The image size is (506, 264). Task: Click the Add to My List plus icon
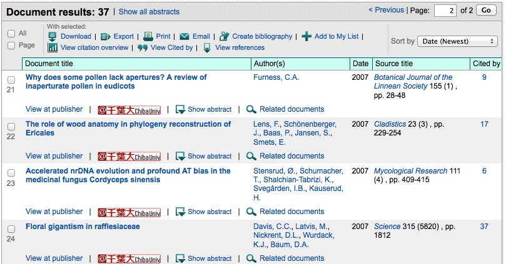pyautogui.click(x=306, y=36)
